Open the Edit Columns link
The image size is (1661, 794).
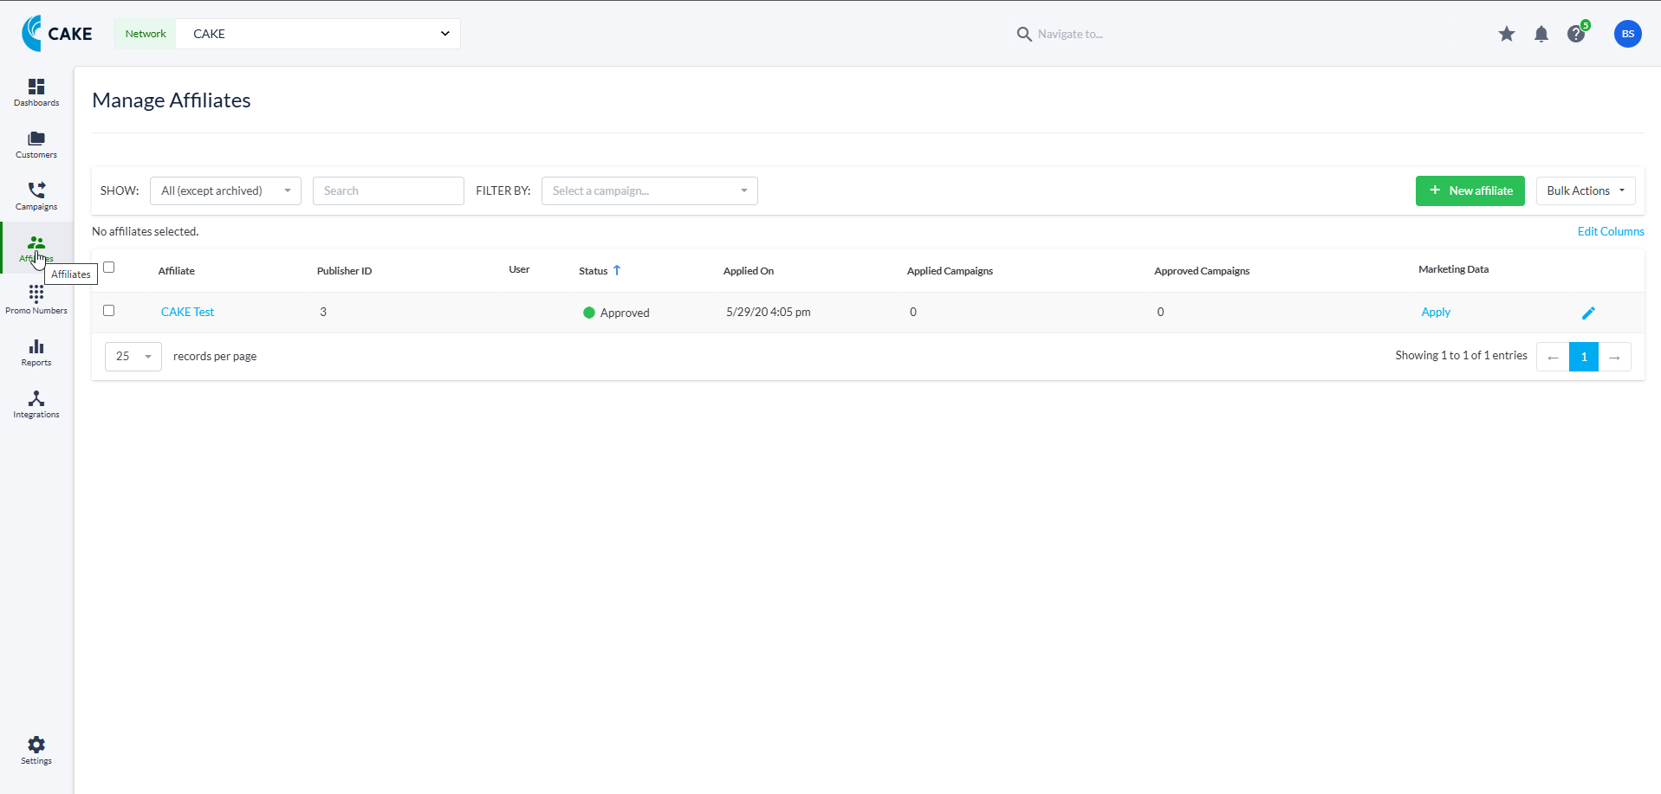(1611, 231)
